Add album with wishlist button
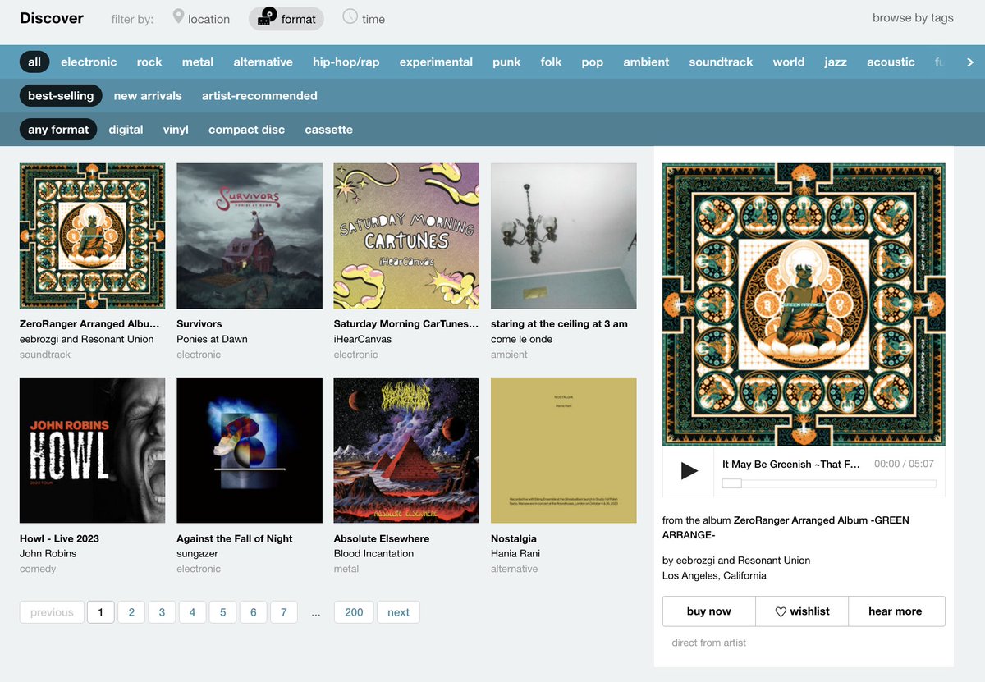Viewport: 985px width, 682px height. click(x=802, y=611)
